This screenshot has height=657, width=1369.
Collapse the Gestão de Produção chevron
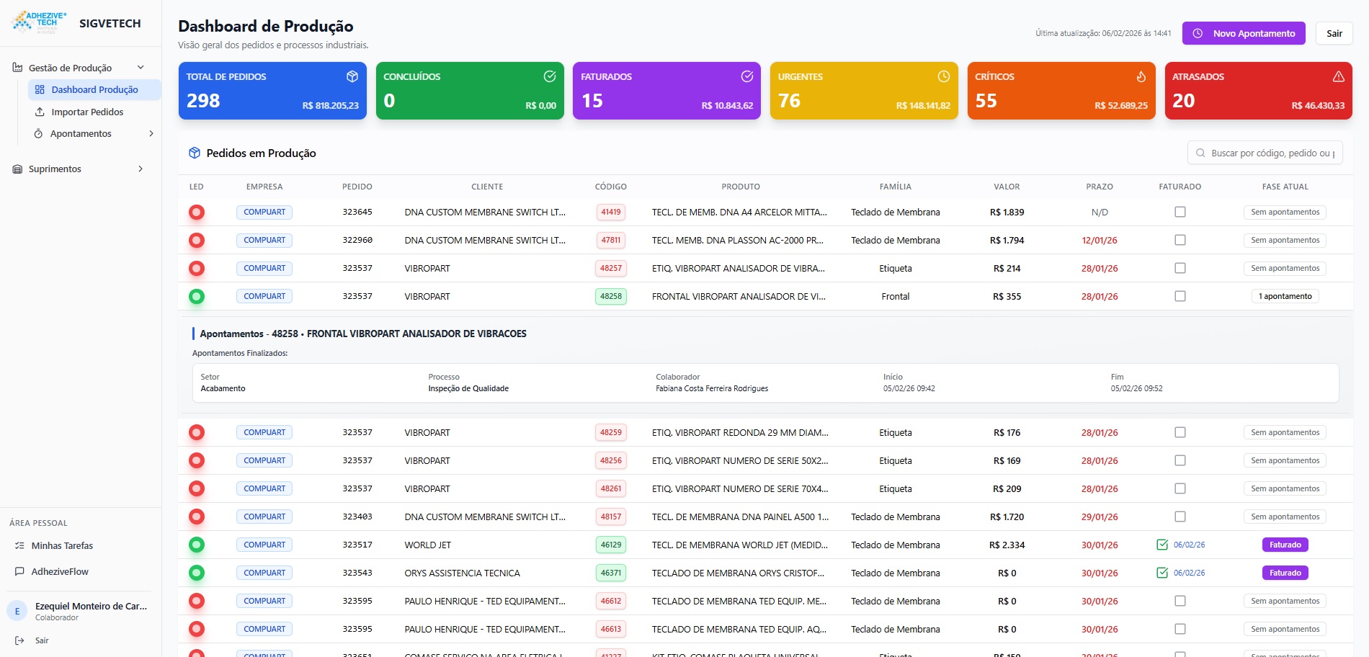[x=141, y=68]
